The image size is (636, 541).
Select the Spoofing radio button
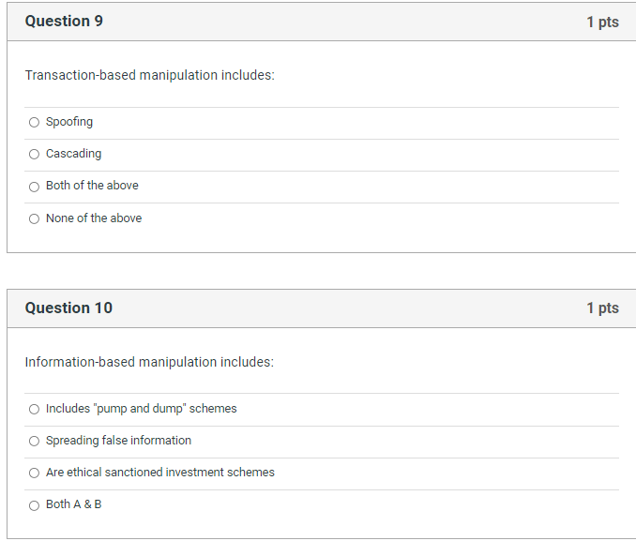pyautogui.click(x=34, y=122)
